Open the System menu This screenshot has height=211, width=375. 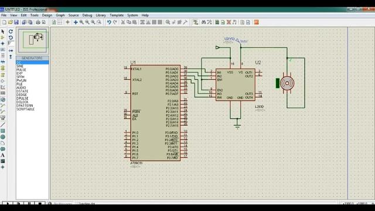coord(132,15)
